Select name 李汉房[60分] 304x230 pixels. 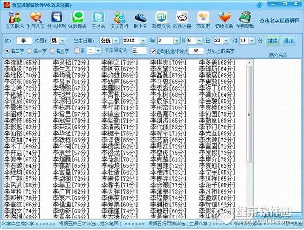[22, 101]
